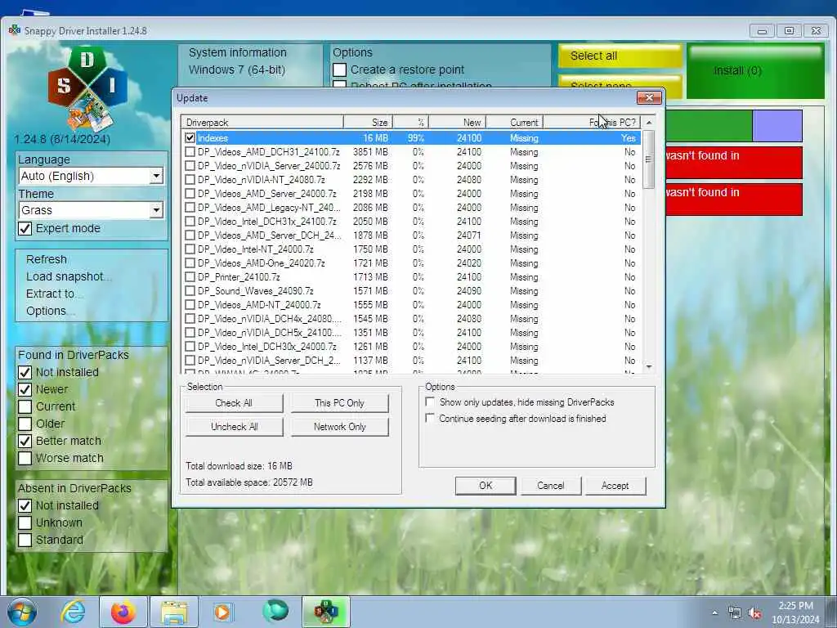Click the SDI logo in the sidebar

(87, 89)
